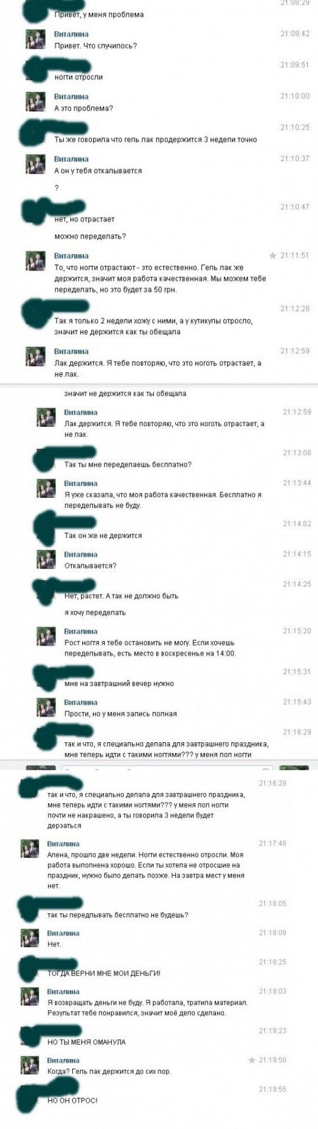The image size is (318, 1129).
Task: Select the message "Прости, но у меня запись полная"
Action: tap(120, 714)
